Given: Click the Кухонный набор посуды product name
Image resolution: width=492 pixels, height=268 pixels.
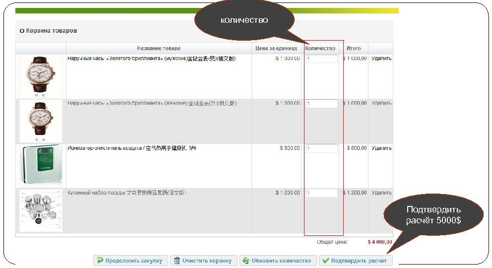Looking at the screenshot, I should tap(127, 193).
